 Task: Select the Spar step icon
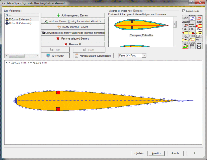pyautogui.click(x=199, y=32)
